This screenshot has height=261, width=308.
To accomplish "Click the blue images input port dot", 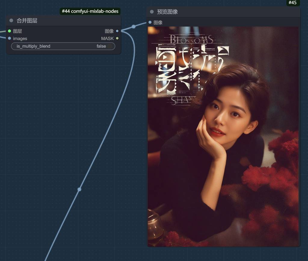I will (x=10, y=38).
